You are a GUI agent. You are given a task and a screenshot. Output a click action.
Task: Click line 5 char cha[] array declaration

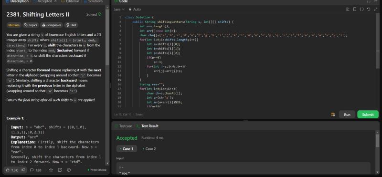244,35
